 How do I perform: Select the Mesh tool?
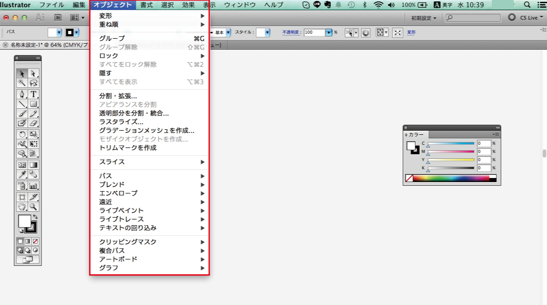coord(22,165)
